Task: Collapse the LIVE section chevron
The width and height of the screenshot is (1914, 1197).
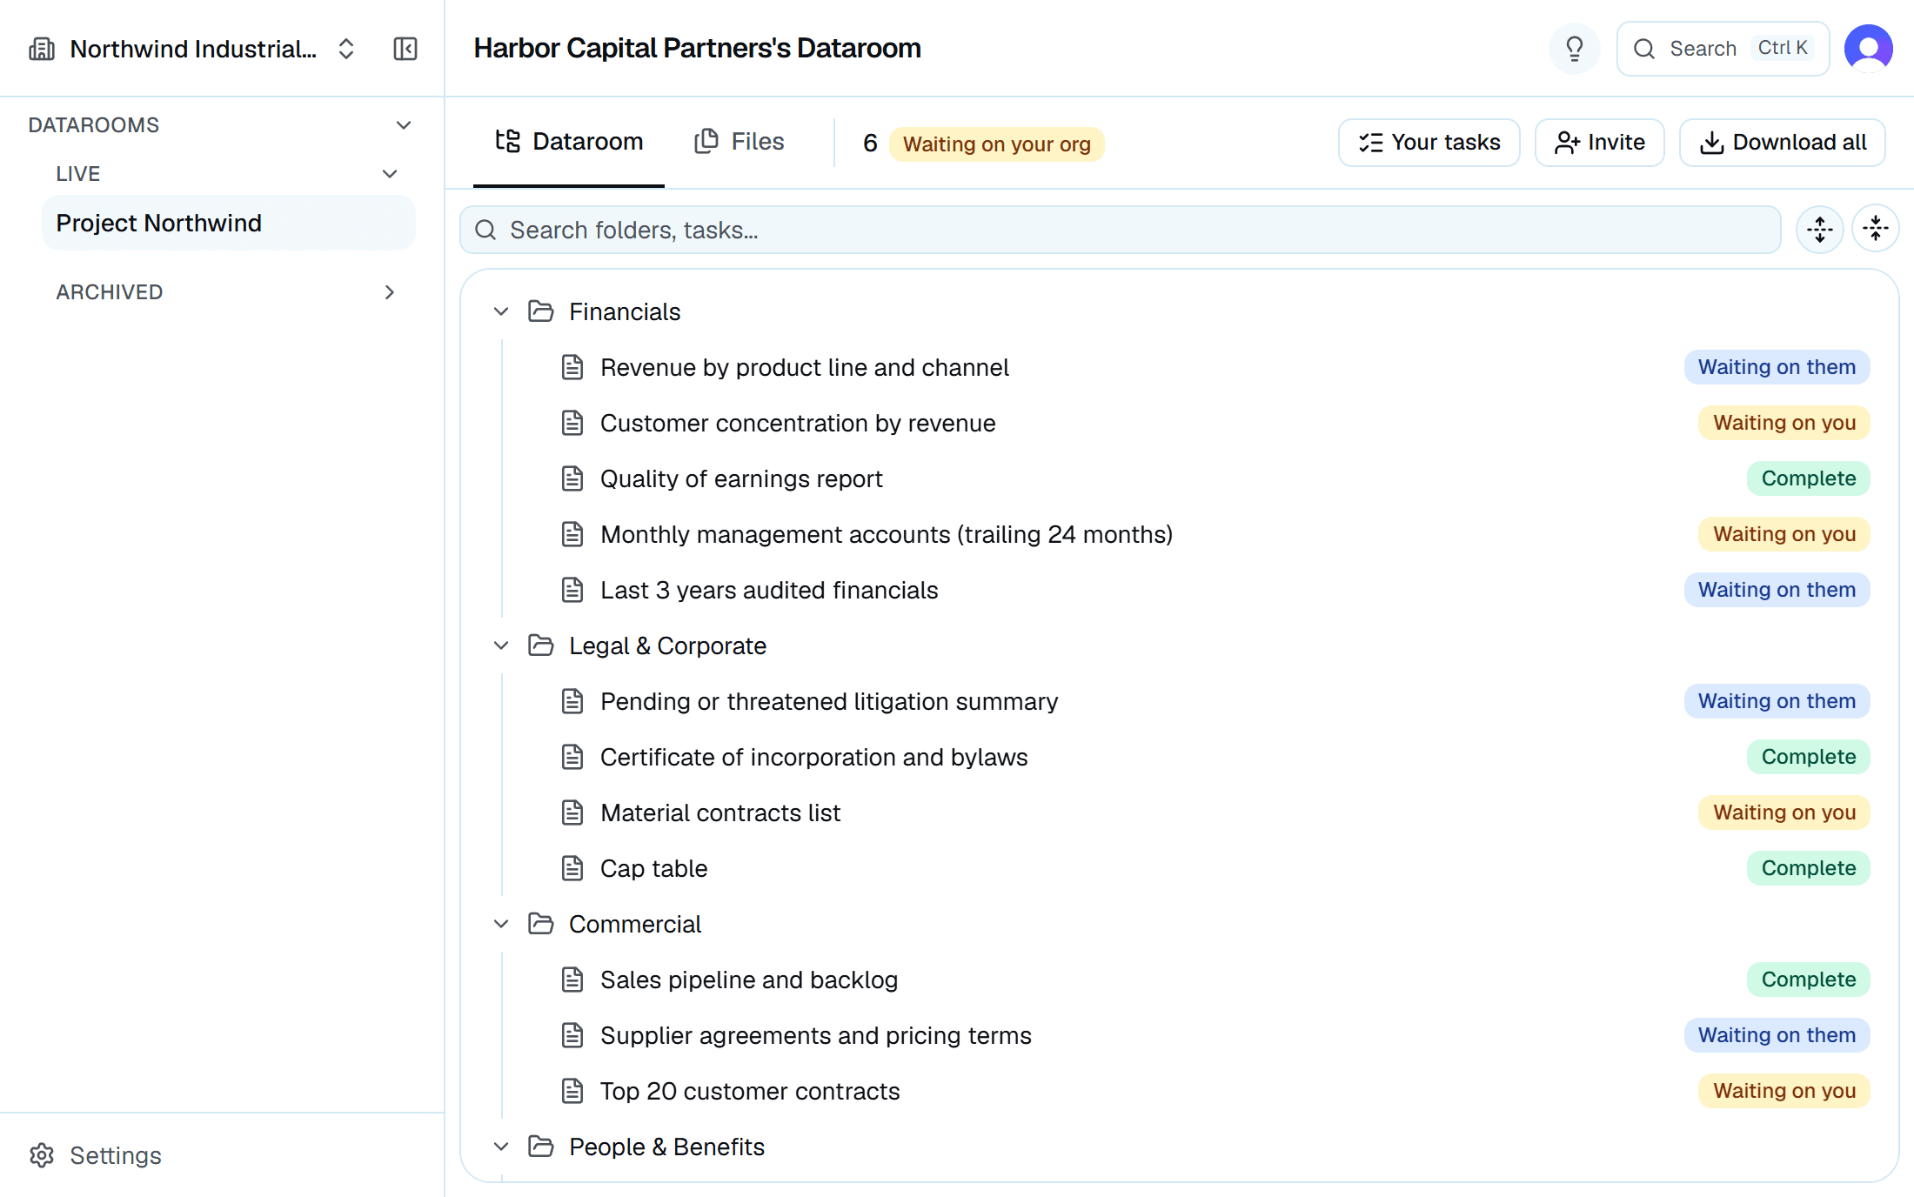Action: [390, 174]
